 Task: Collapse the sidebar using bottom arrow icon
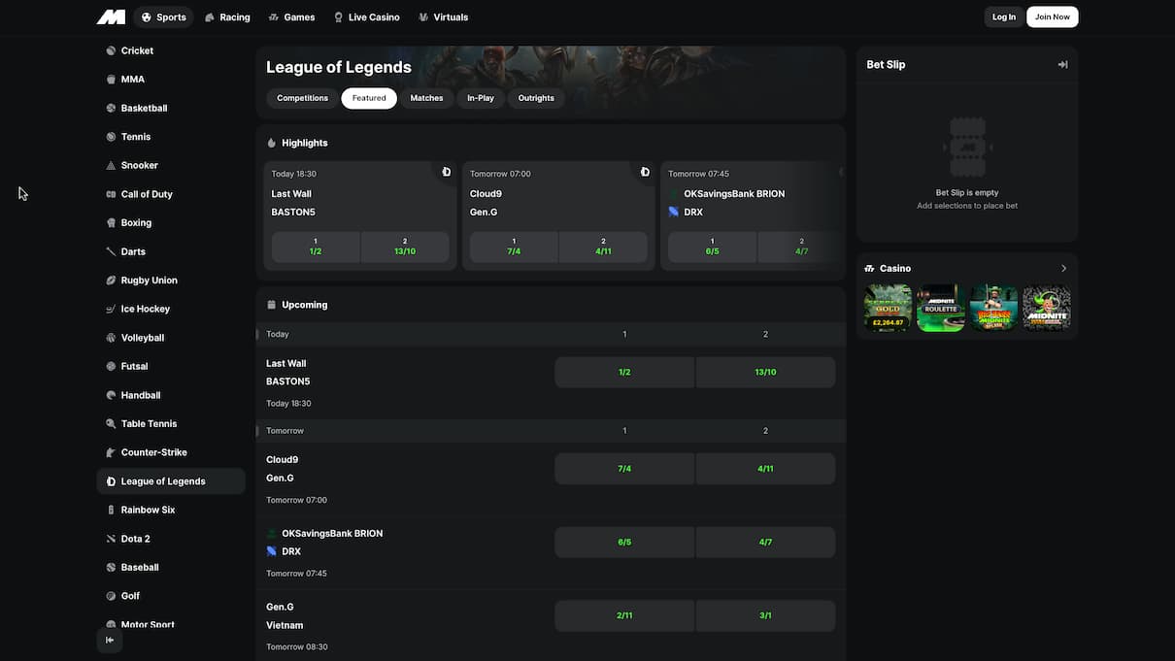pyautogui.click(x=110, y=640)
